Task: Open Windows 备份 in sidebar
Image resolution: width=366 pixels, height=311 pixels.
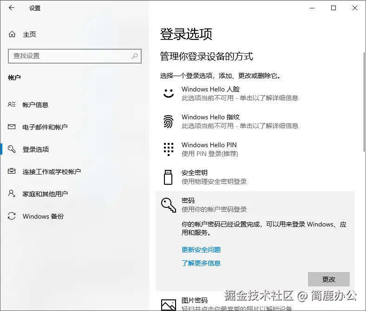Action: [75, 216]
